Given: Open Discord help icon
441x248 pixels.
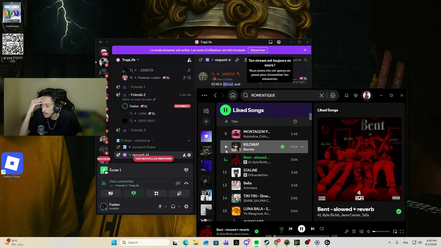Looking at the screenshot, I should click(x=279, y=42).
